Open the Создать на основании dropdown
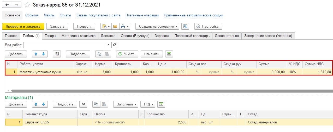333x132 pixels. pyautogui.click(x=157, y=26)
